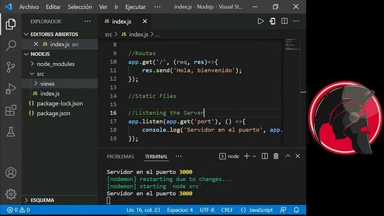Screen dimensions: 384x216
Task: Click the terminal input cursor line
Action: 109,200
